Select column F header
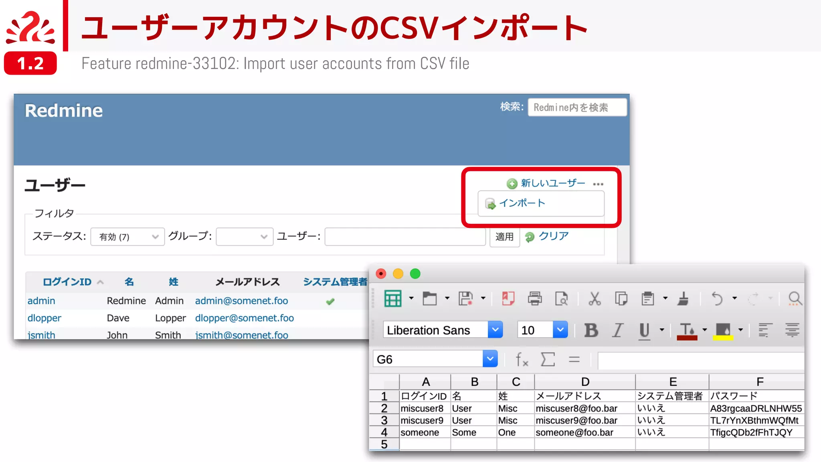 [x=756, y=382]
